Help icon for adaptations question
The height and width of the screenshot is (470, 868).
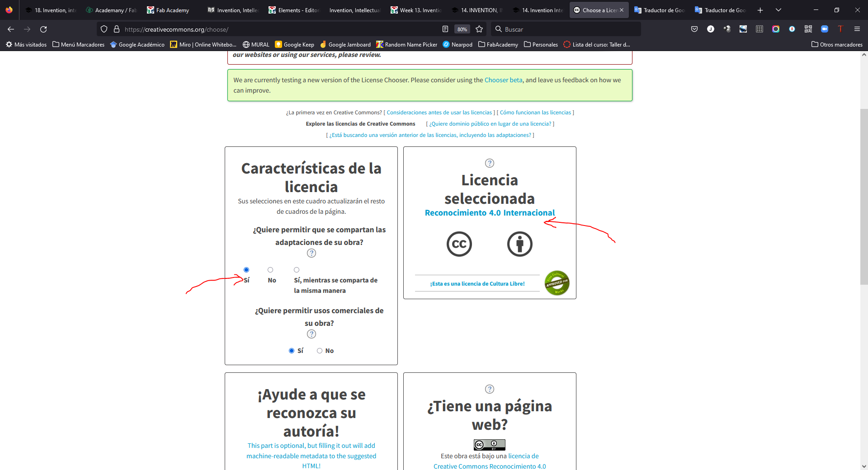click(x=311, y=253)
